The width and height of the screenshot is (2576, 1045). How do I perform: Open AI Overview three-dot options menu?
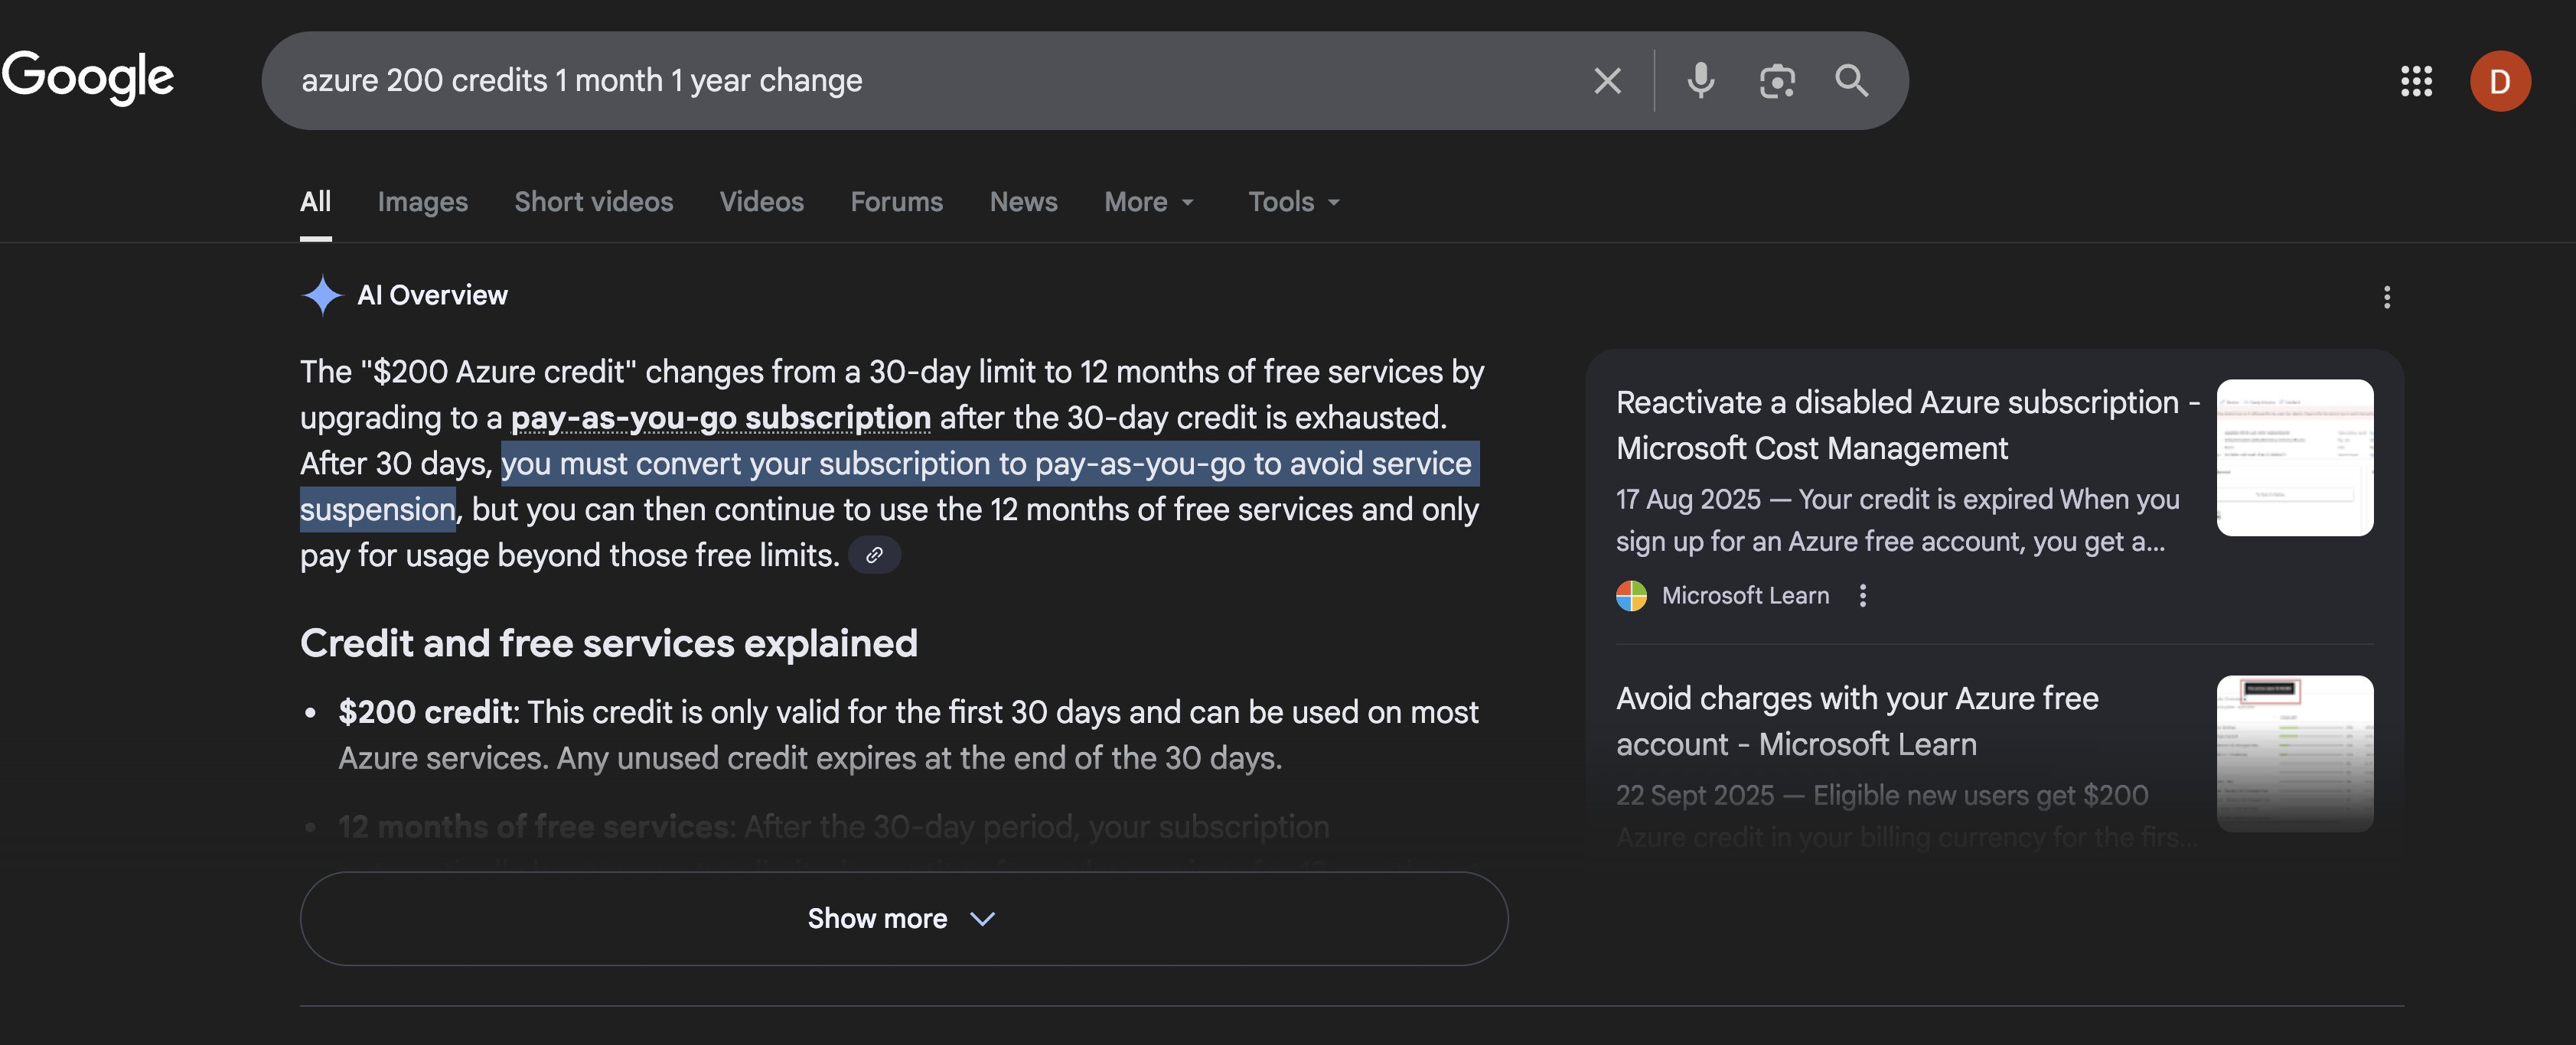tap(2386, 297)
